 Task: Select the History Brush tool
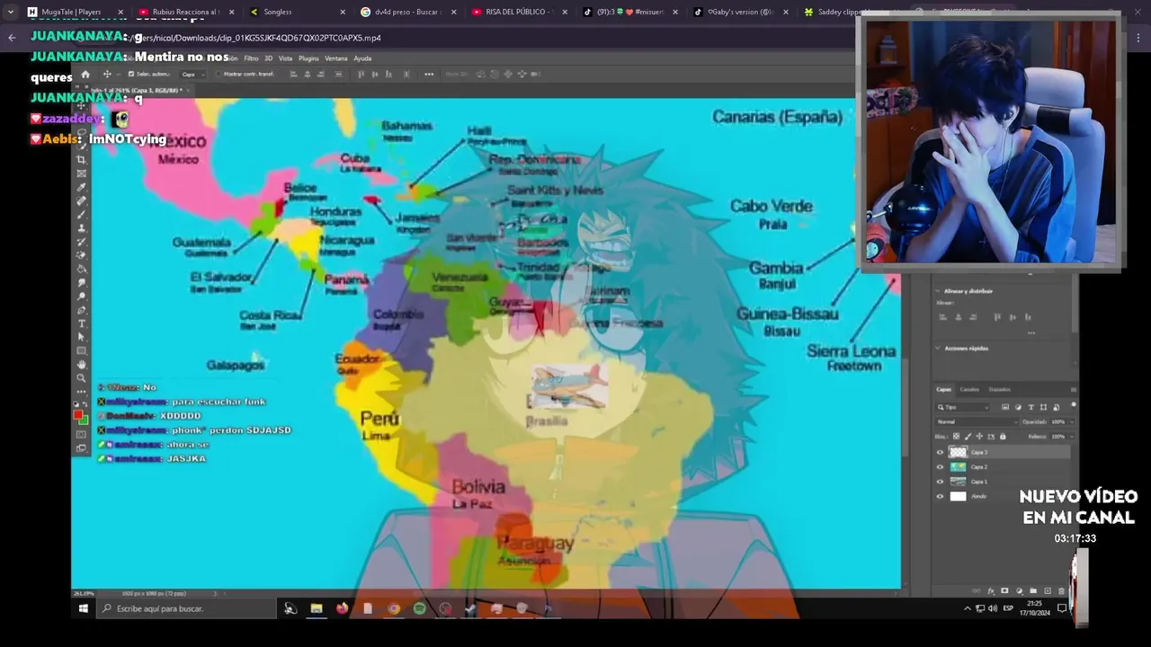click(x=81, y=242)
